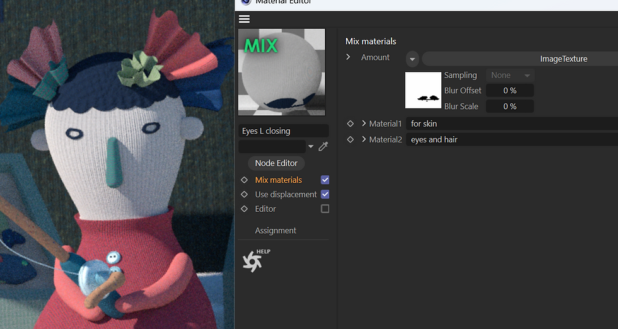Click the Blur Offset value field
The image size is (618, 329).
click(510, 91)
